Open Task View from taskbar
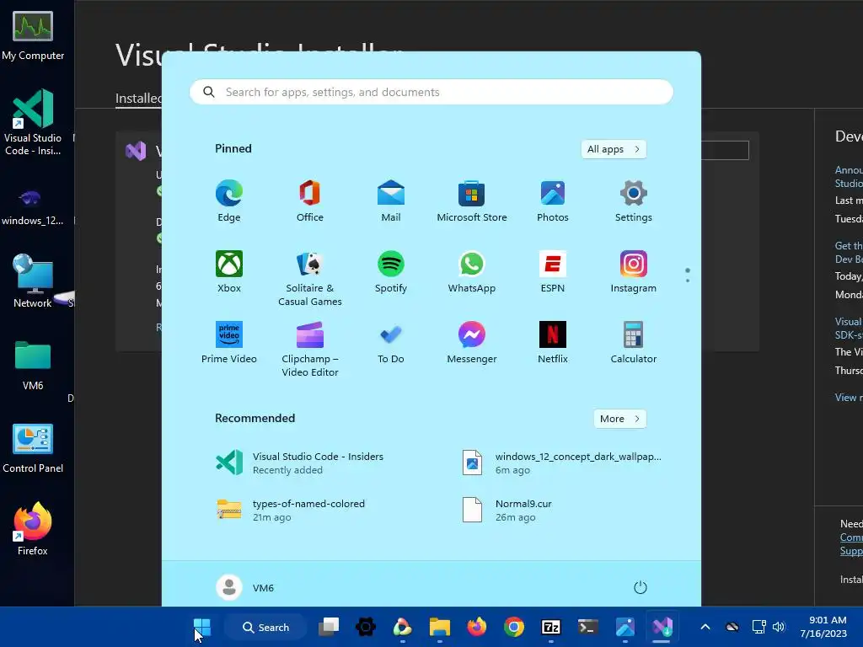Viewport: 863px width, 647px height. 330,627
